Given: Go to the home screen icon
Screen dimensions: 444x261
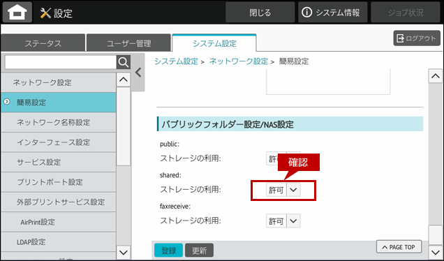Looking at the screenshot, I should point(17,13).
